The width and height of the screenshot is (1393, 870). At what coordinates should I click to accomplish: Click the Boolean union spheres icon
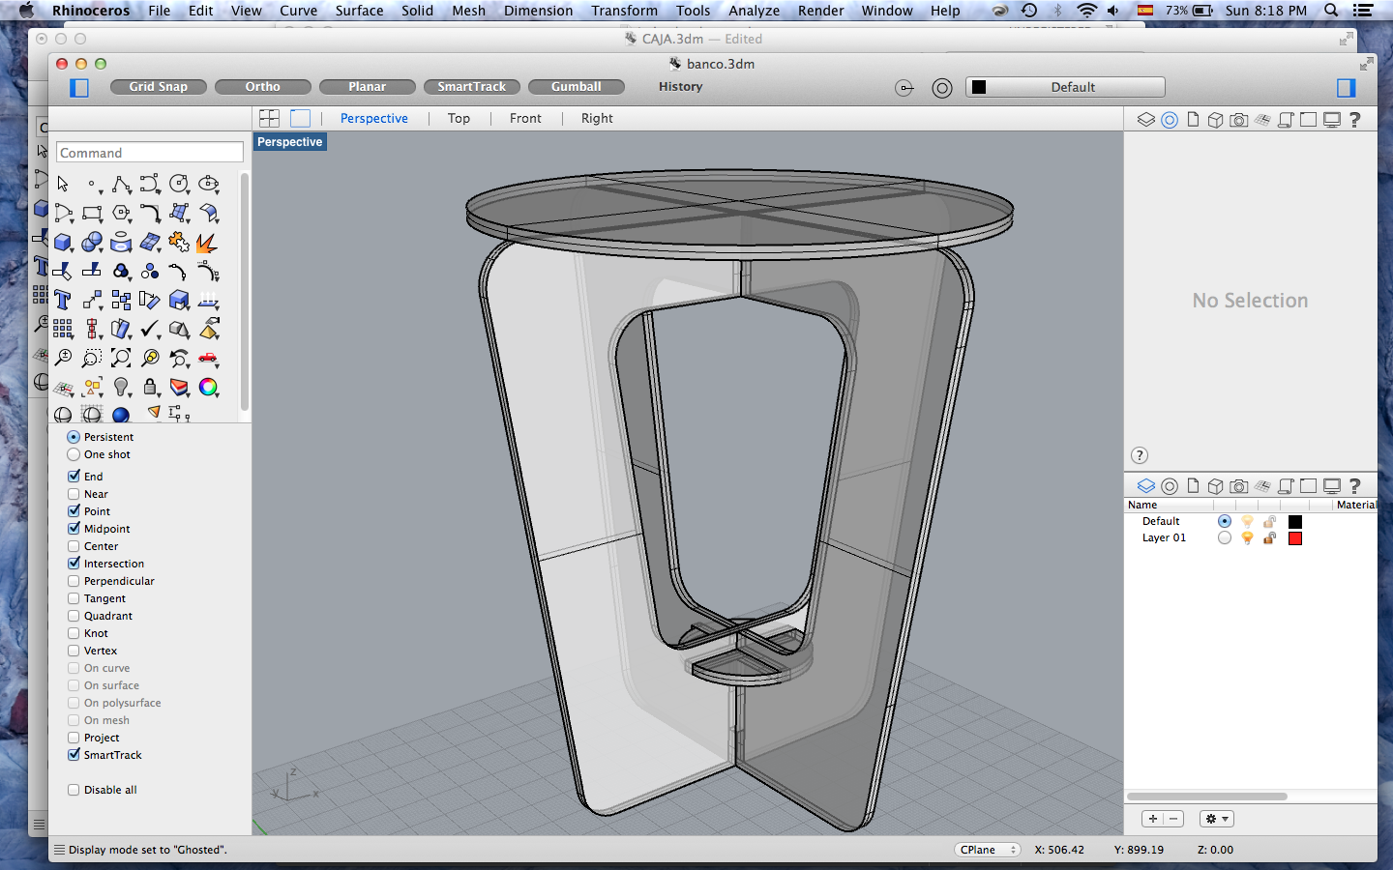click(x=92, y=242)
